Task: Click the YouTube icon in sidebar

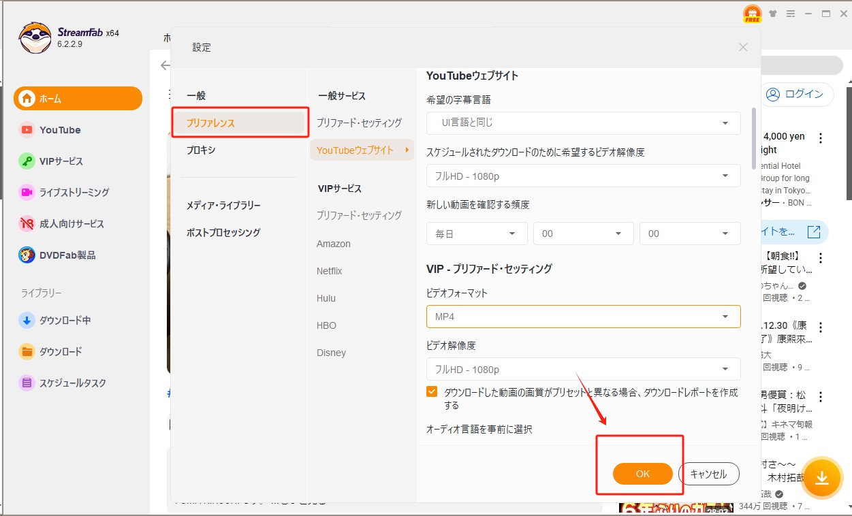Action: 27,130
